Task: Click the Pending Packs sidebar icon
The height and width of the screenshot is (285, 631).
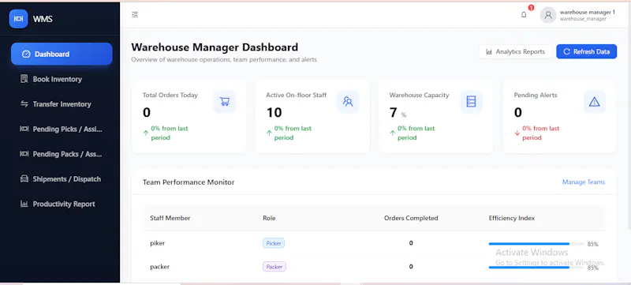Action: point(24,154)
